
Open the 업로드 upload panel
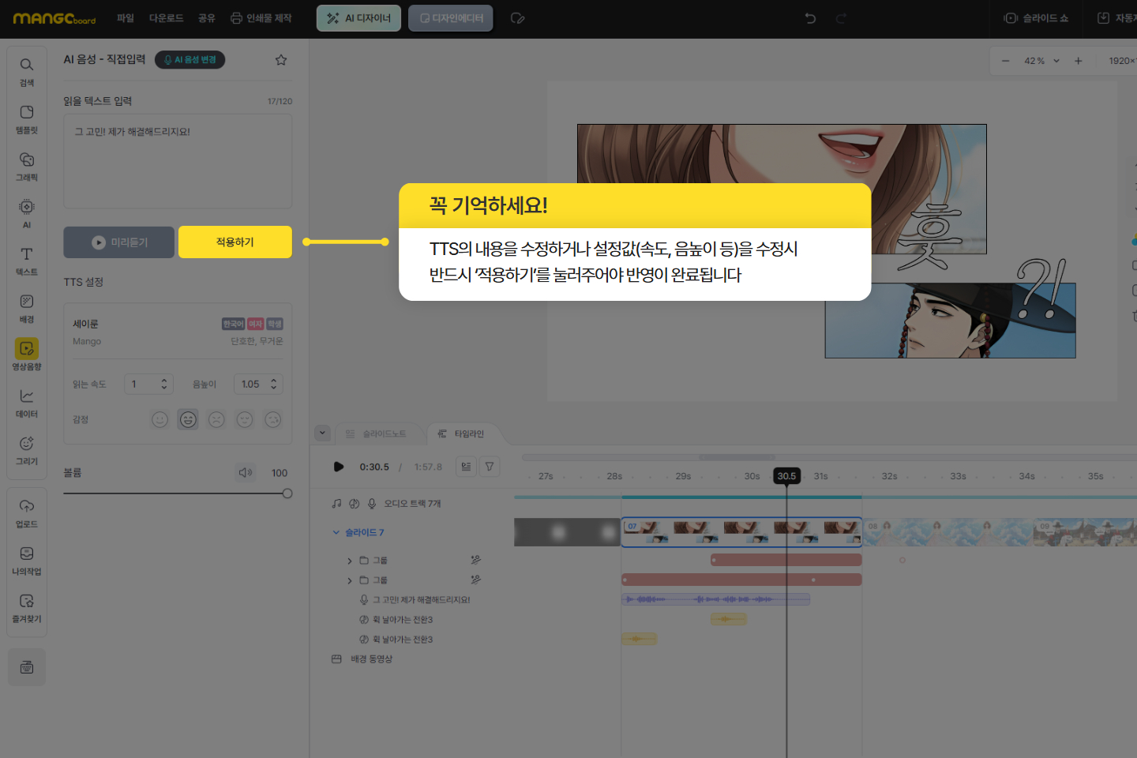[x=26, y=512]
